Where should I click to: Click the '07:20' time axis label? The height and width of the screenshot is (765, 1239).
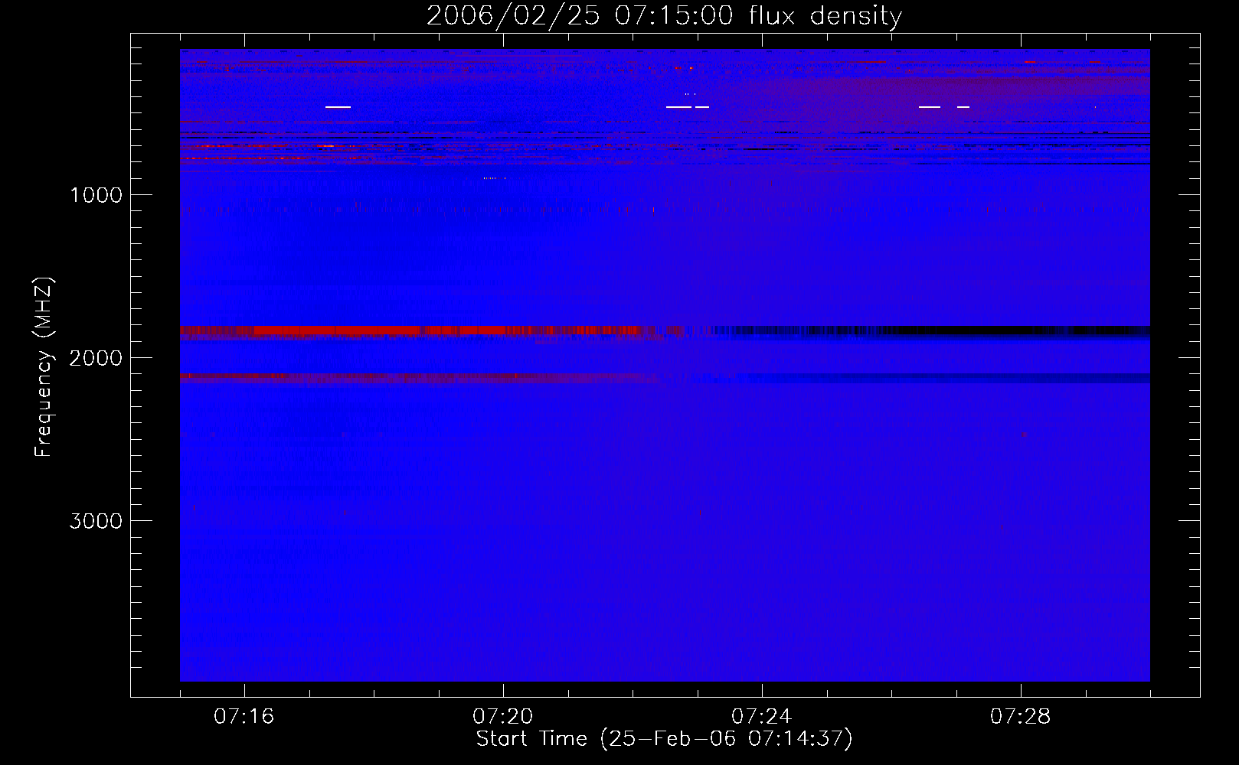[503, 717]
